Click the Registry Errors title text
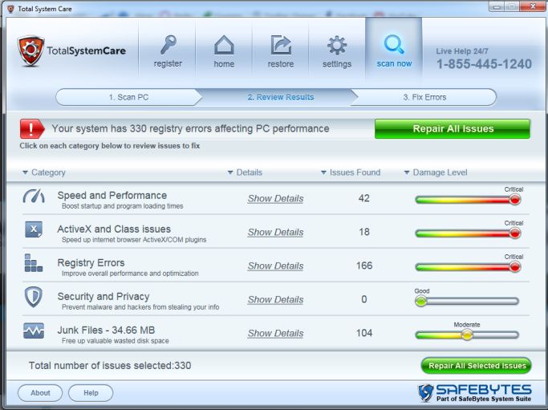 [91, 263]
